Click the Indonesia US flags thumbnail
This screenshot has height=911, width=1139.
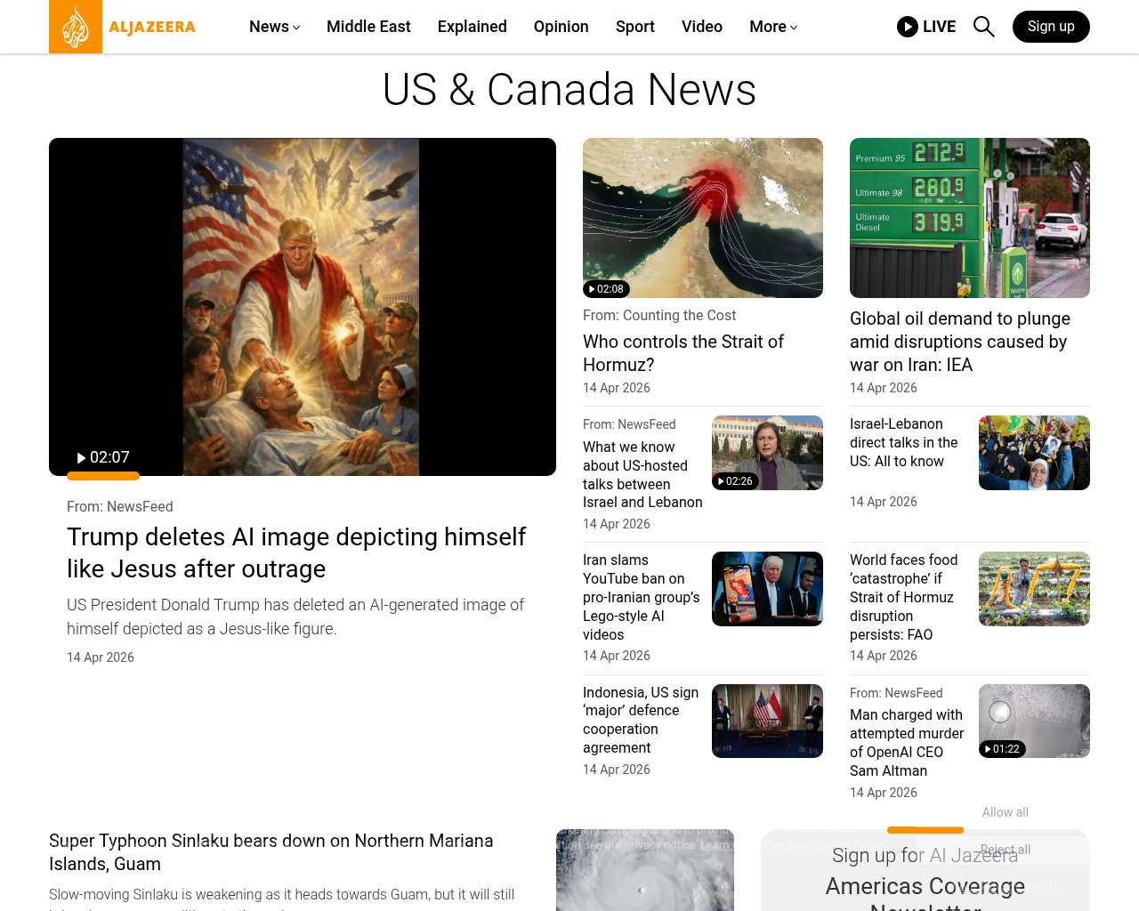click(767, 721)
